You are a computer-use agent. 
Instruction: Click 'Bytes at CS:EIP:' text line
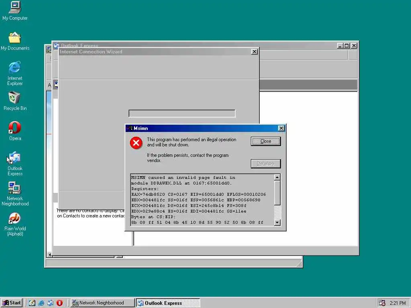153,217
